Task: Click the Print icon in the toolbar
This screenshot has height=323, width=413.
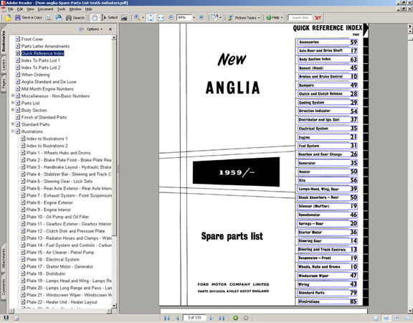Action: click(49, 18)
